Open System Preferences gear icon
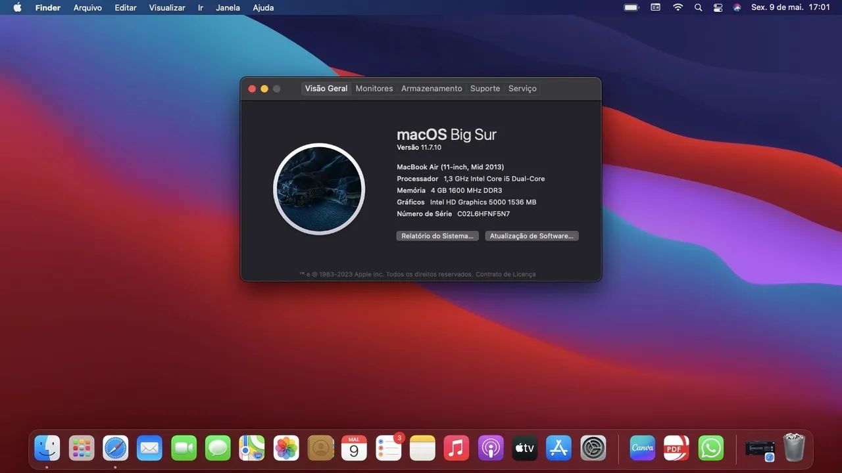The height and width of the screenshot is (473, 842). tap(593, 448)
